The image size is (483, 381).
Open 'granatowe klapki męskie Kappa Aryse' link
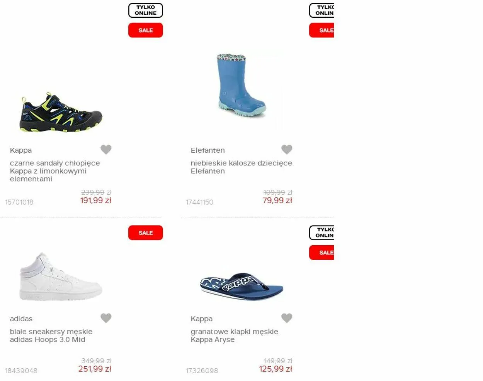tap(234, 335)
